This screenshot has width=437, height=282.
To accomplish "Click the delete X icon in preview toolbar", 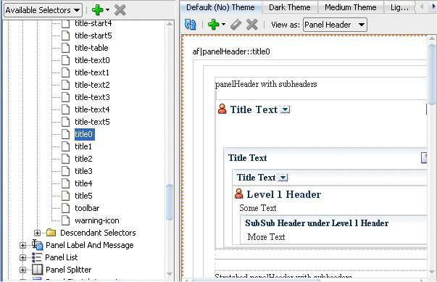I will [252, 25].
